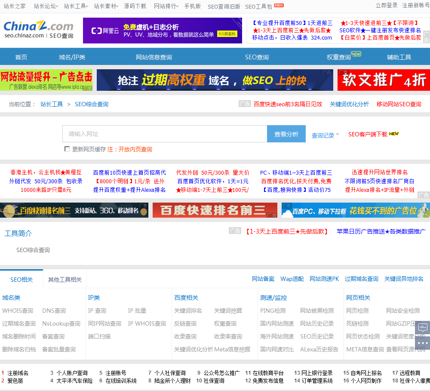Open the 网站备案 quick link
Screen dimensions: 430x391
[x=263, y=279]
